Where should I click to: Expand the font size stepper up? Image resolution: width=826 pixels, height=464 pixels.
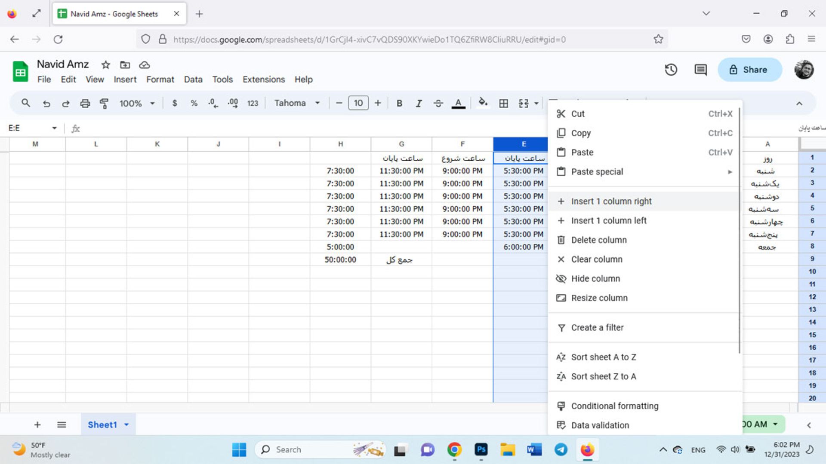tap(377, 103)
